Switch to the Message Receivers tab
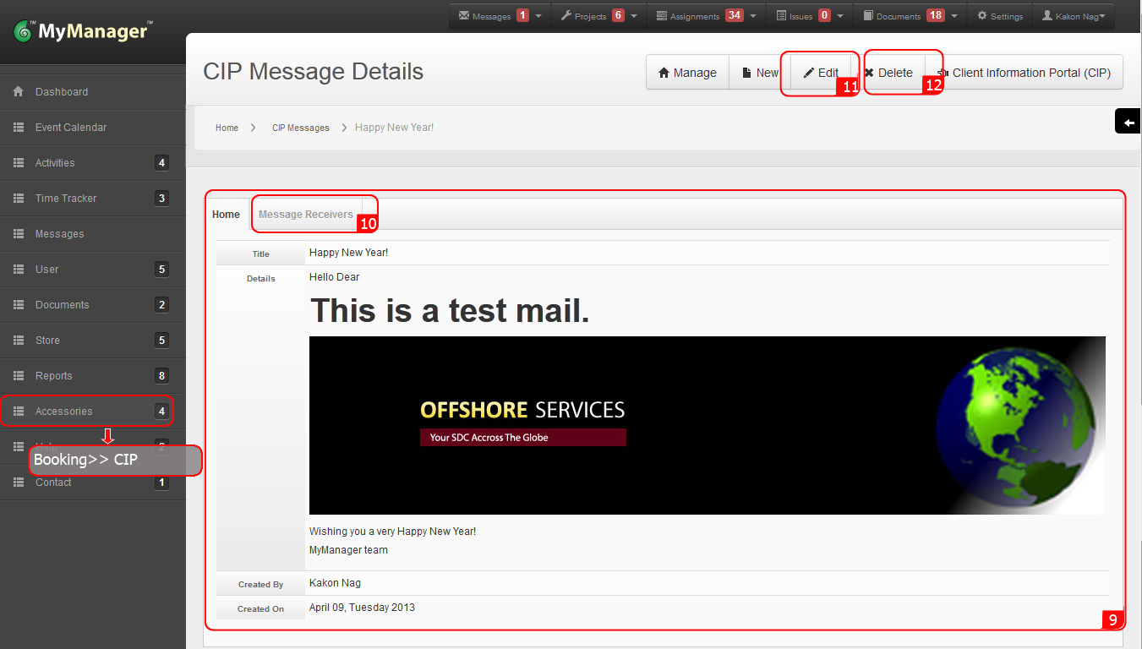 pos(306,215)
